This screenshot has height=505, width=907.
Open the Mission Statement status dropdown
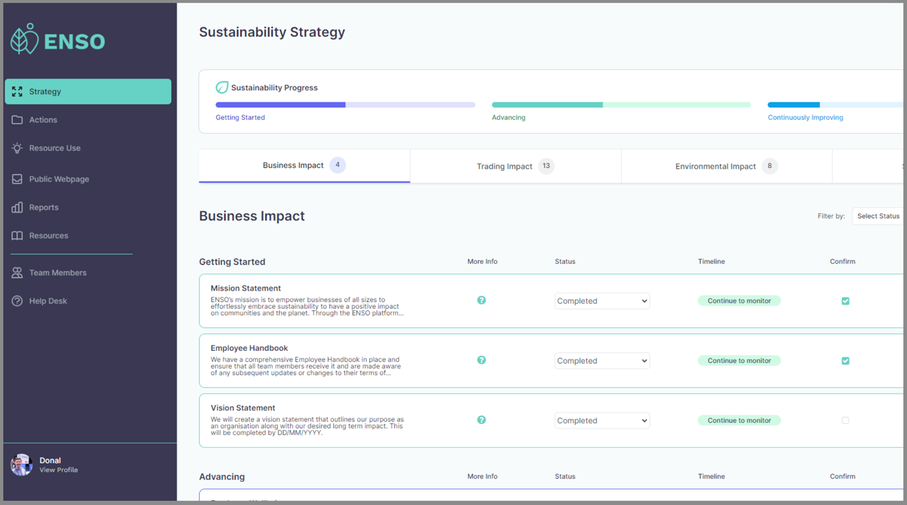(x=602, y=301)
